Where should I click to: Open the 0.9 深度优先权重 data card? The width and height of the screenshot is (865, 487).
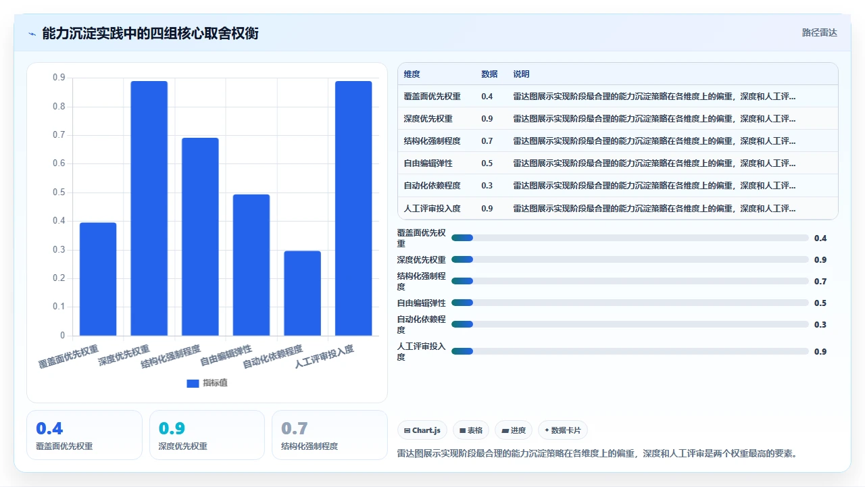[207, 435]
